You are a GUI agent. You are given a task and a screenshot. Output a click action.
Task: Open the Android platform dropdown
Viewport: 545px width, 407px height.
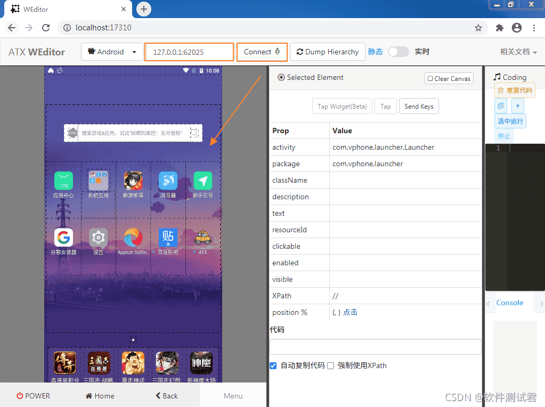coord(112,52)
